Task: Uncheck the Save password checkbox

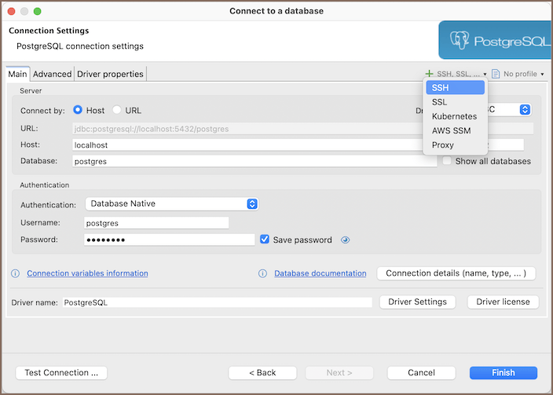Action: (265, 240)
